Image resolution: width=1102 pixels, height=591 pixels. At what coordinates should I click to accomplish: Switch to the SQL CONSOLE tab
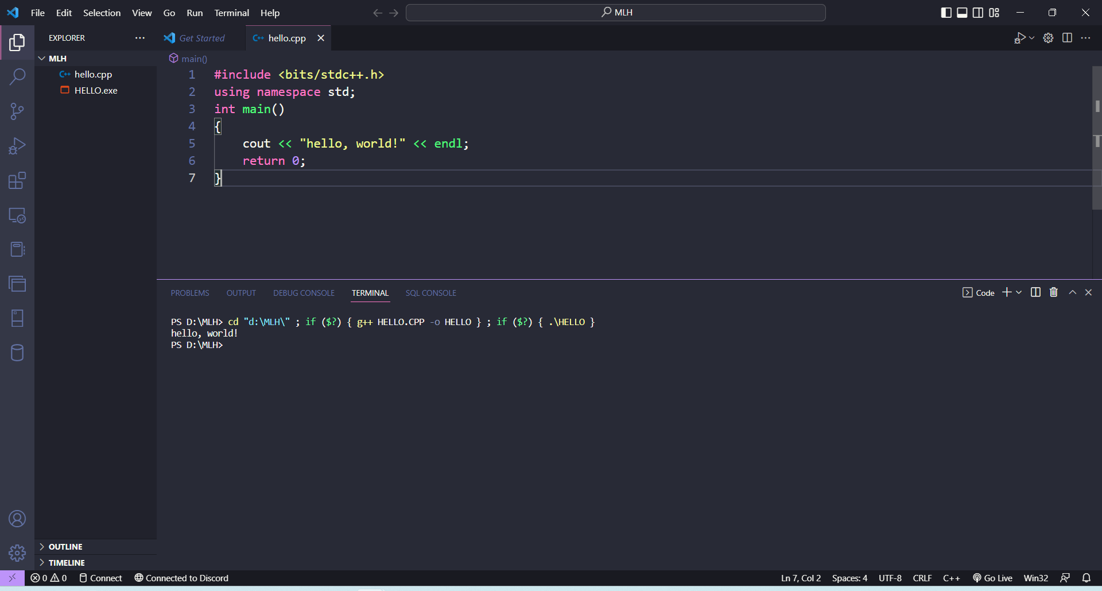click(x=431, y=293)
